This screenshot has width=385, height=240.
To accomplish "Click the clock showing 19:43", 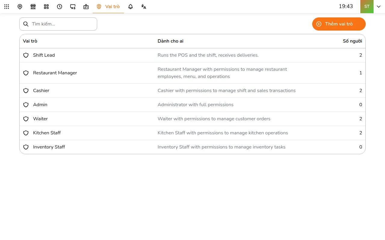I will pos(346,6).
